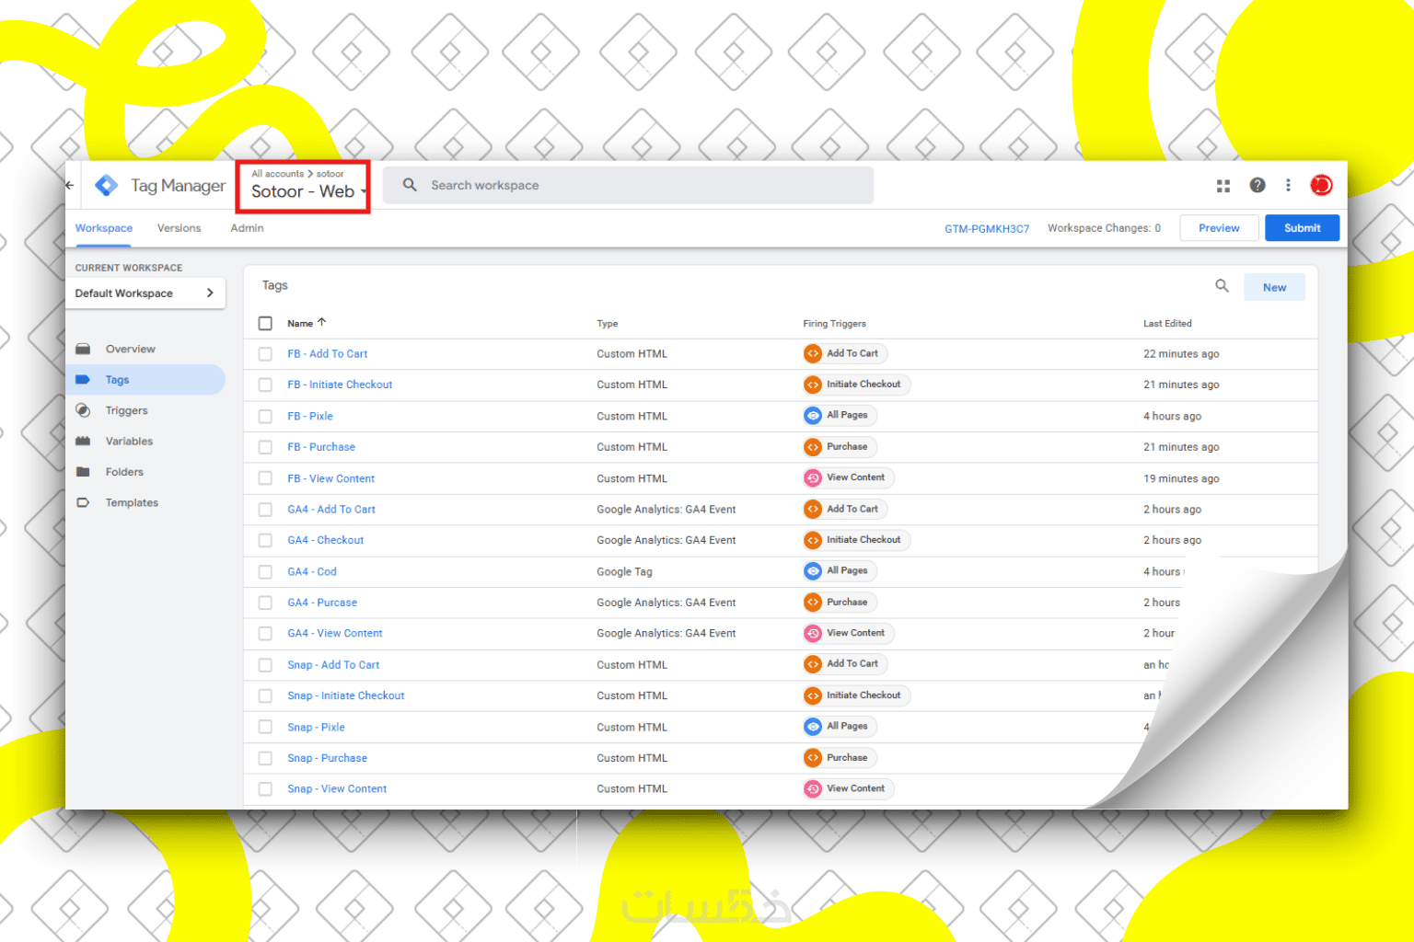Check the FB - Initiate Checkout checkbox

[265, 385]
